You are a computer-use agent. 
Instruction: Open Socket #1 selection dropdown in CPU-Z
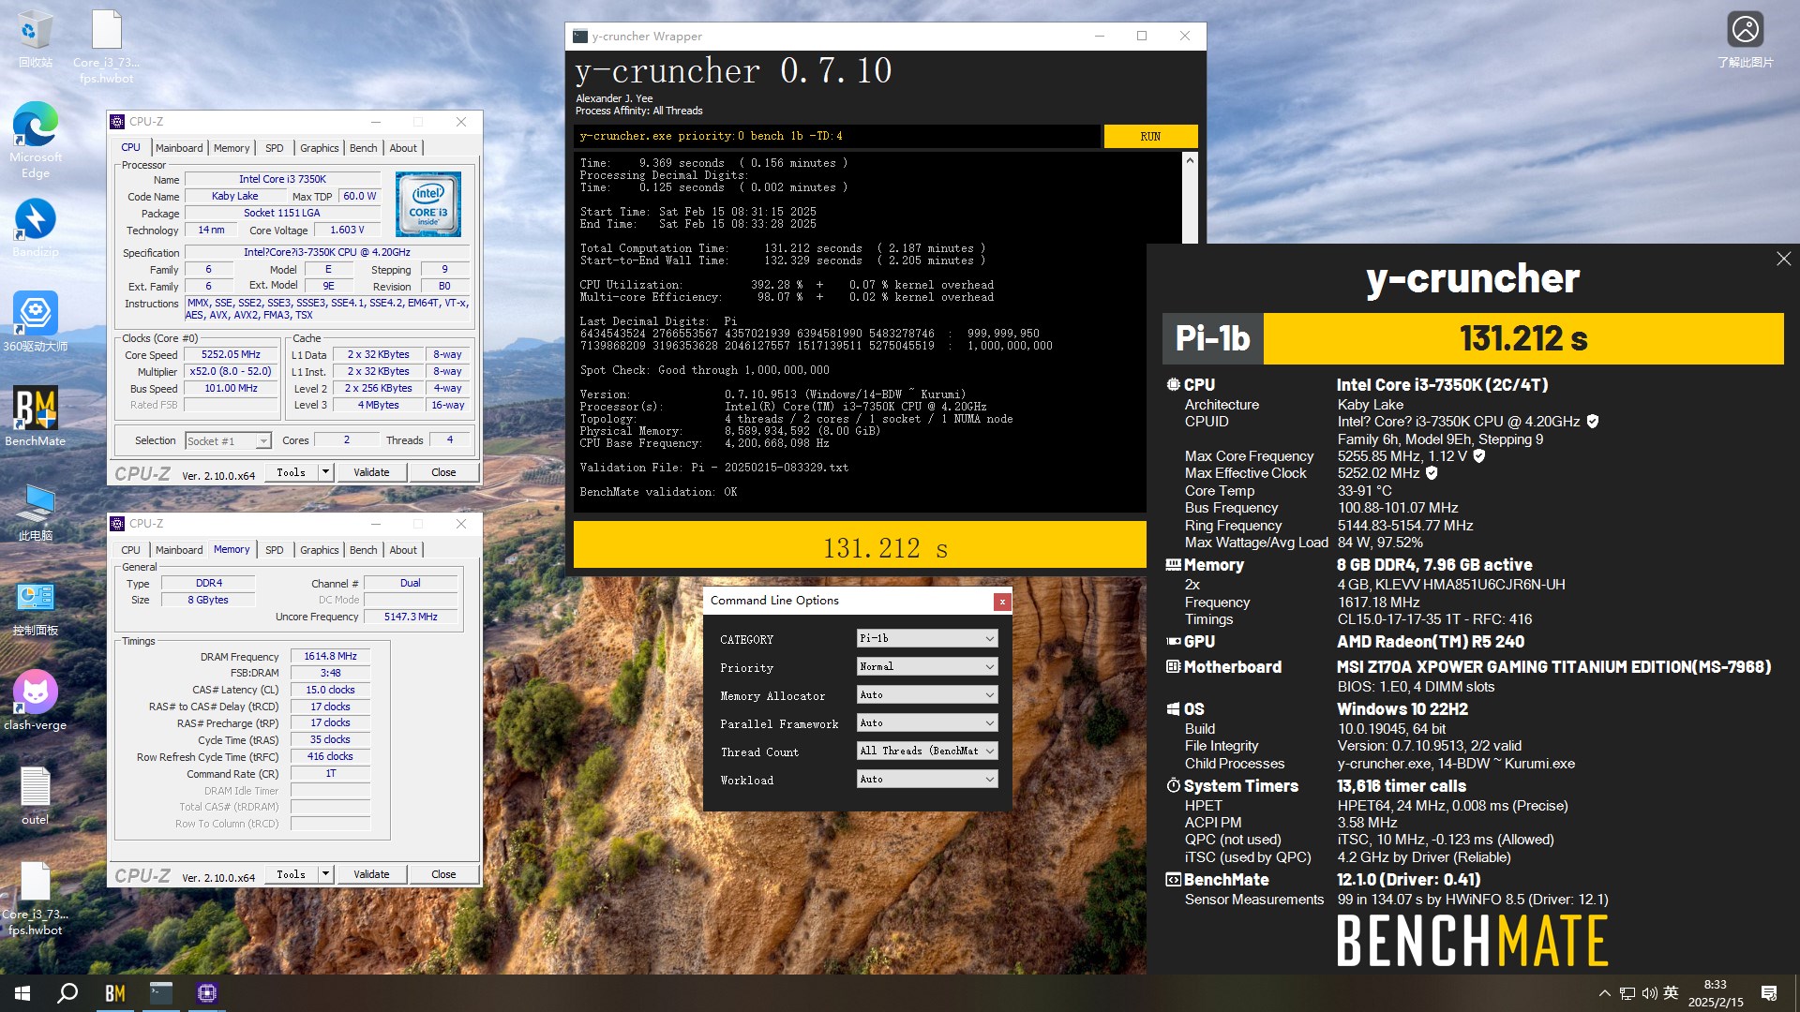[228, 440]
